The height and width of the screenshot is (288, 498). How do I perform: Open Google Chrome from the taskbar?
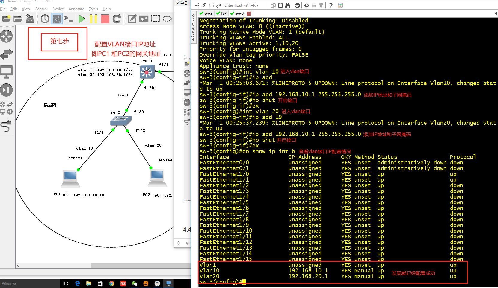tap(111, 284)
